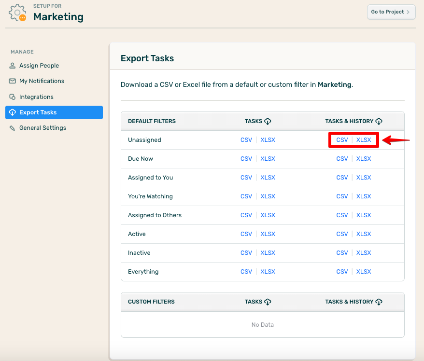
Task: Click the My Notifications envelope icon
Action: coord(13,81)
